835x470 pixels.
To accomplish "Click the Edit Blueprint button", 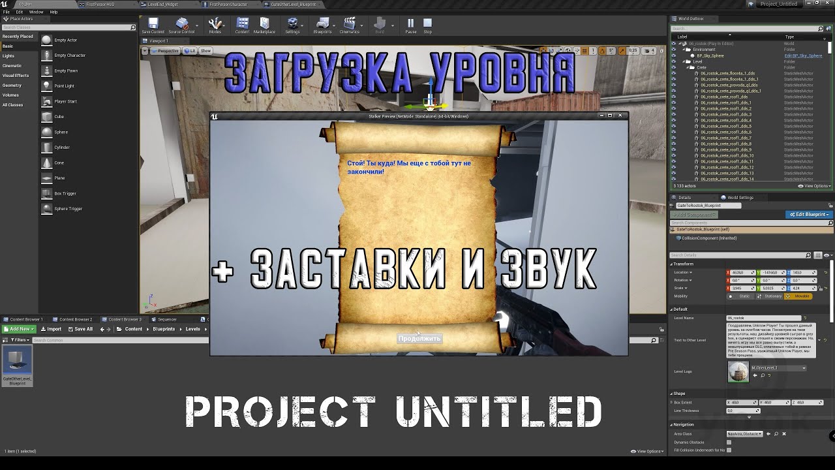I will (809, 214).
